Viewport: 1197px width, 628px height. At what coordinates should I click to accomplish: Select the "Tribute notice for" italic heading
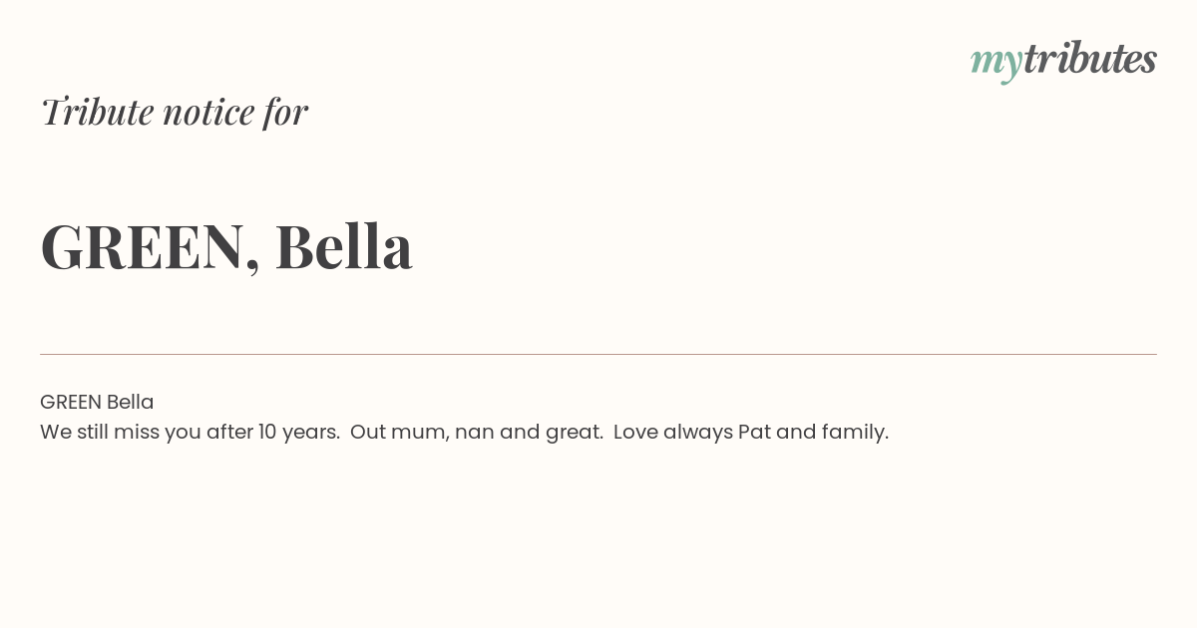174,112
